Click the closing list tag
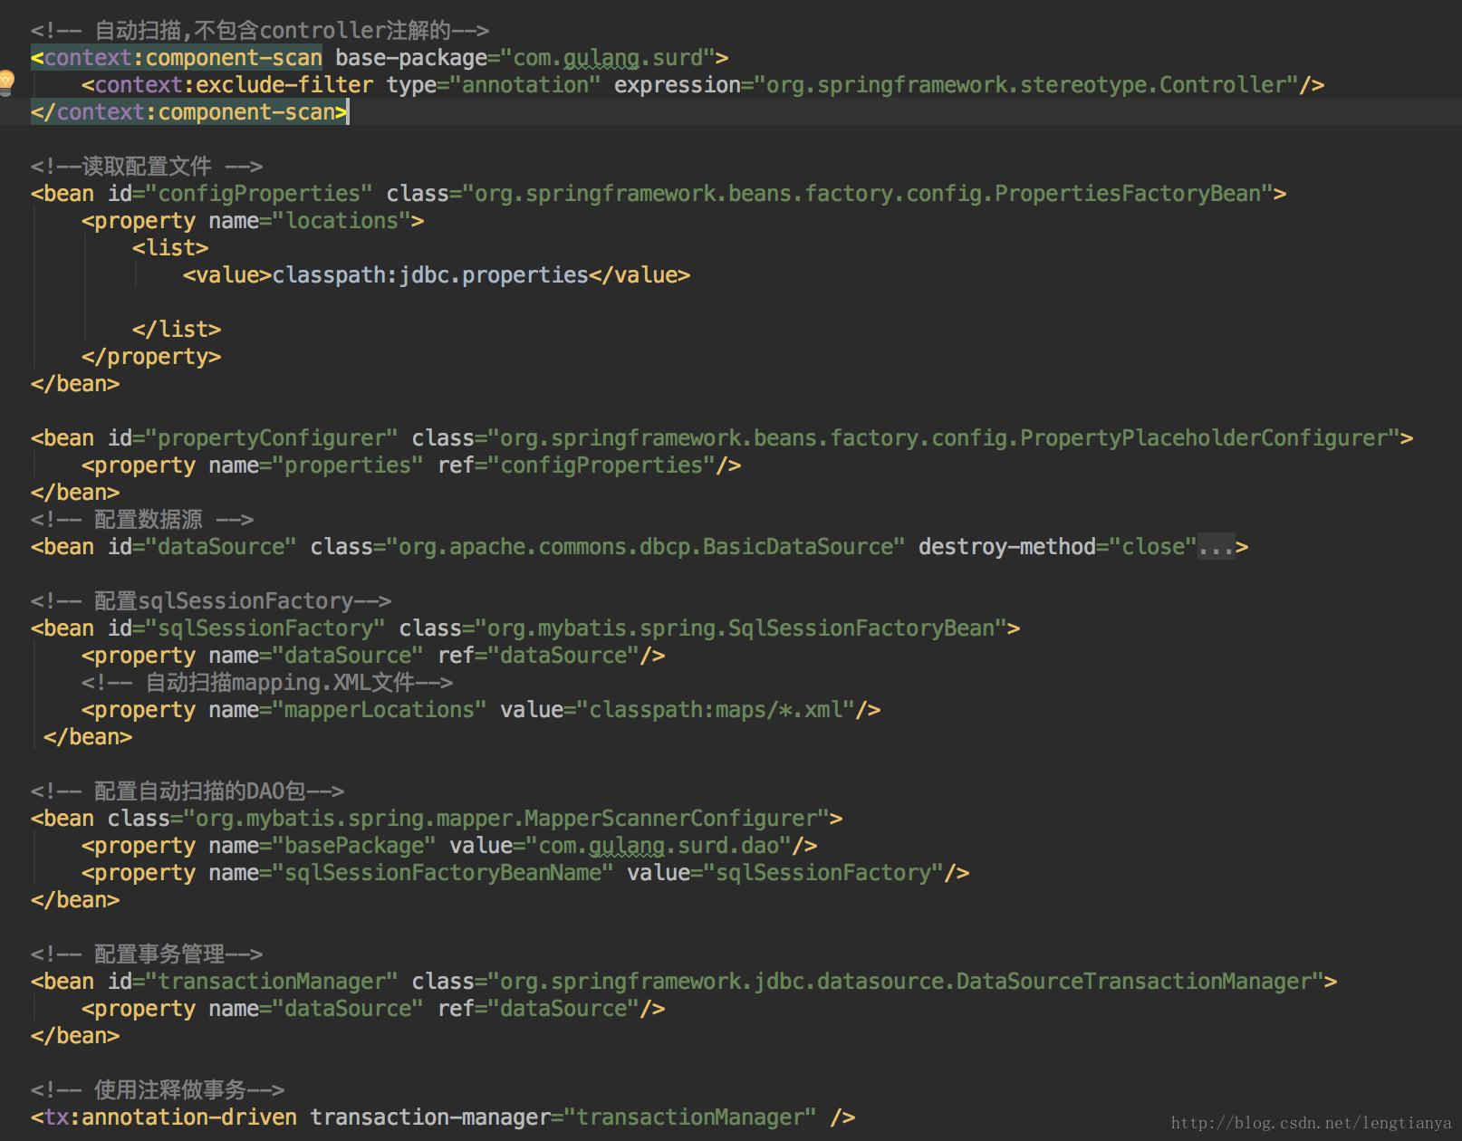The image size is (1462, 1141). point(177,330)
